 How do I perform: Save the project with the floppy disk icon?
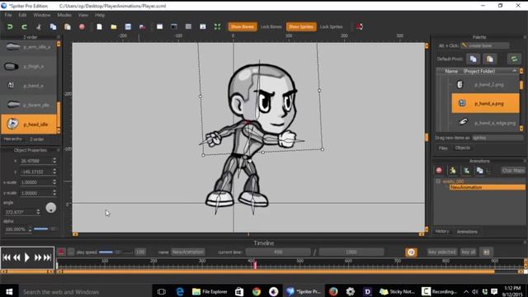(x=128, y=26)
